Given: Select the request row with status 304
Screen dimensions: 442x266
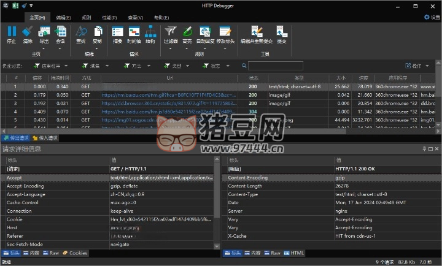Looking at the screenshot, I should click(253, 112).
